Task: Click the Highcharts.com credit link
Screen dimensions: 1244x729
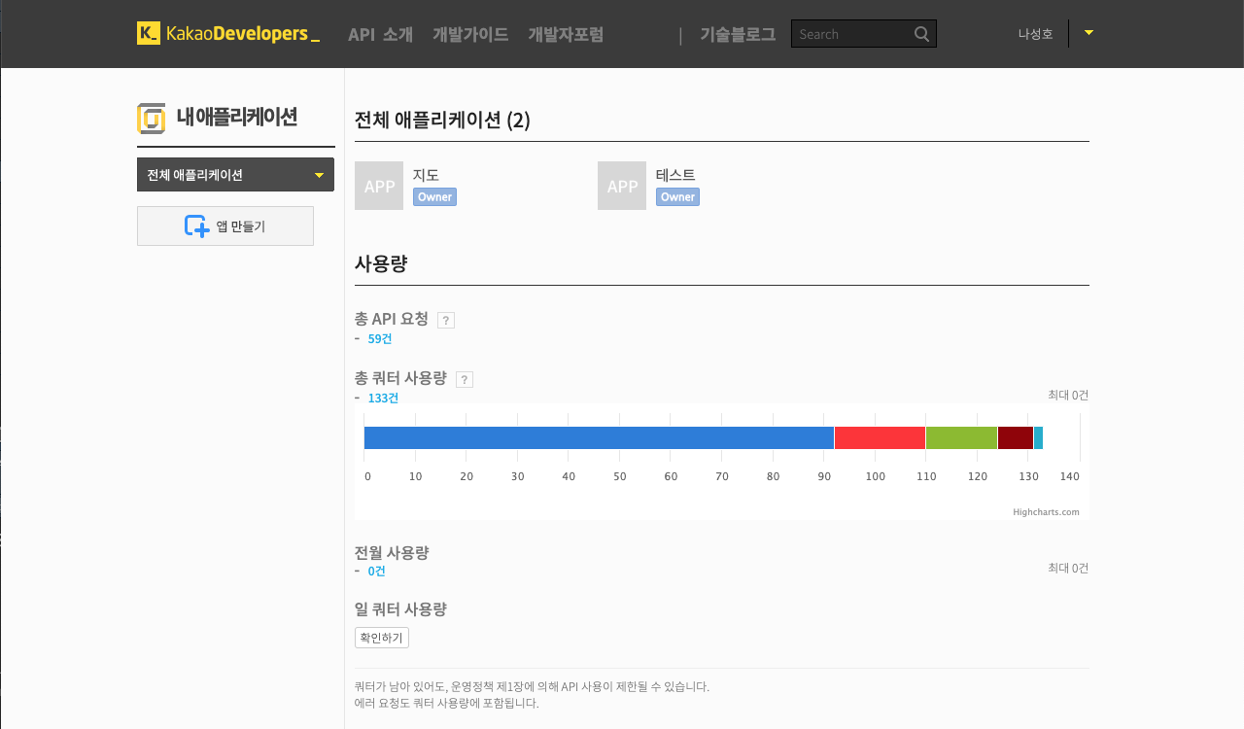Action: click(1046, 511)
